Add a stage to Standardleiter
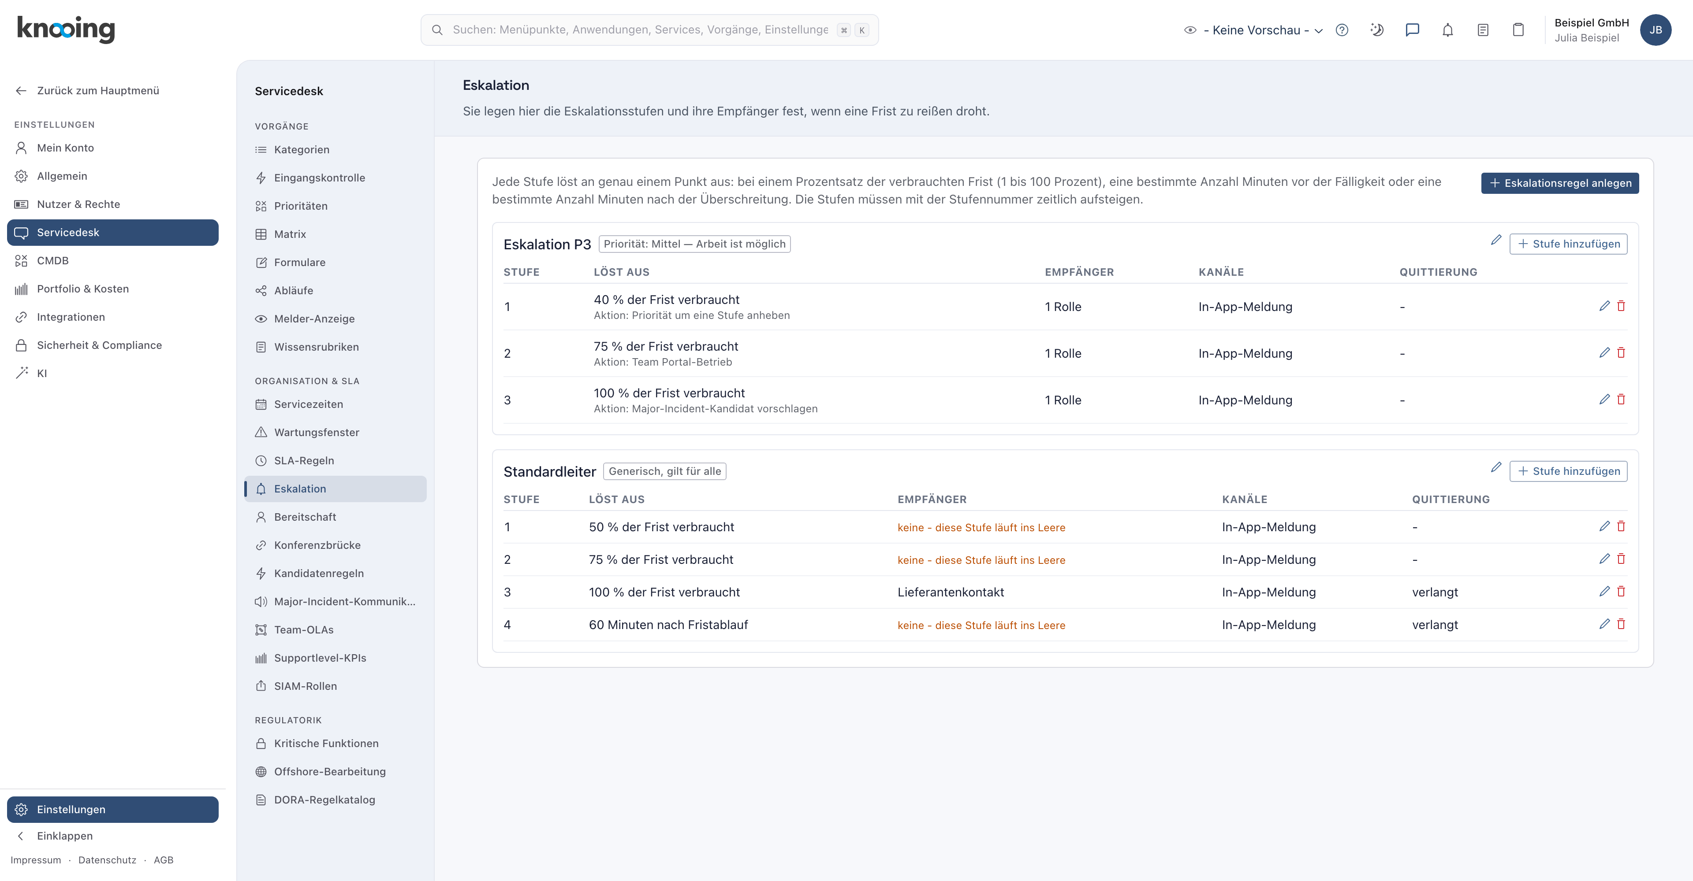This screenshot has width=1693, height=881. (x=1568, y=471)
